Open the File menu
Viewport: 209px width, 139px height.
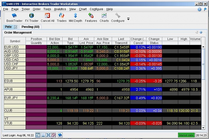point(6,9)
